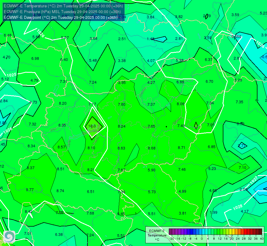Select the ECMWF-E Dew point 2m layer title
The image size is (267, 246).
[x=61, y=17]
